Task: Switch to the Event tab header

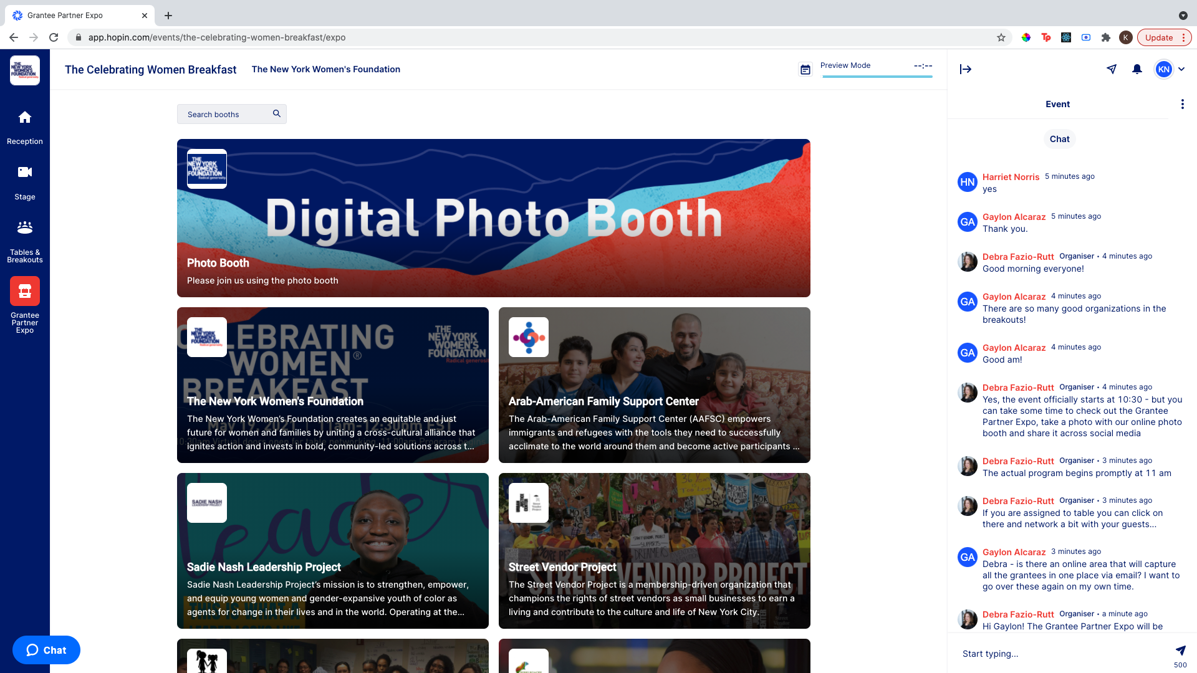Action: [x=1057, y=104]
